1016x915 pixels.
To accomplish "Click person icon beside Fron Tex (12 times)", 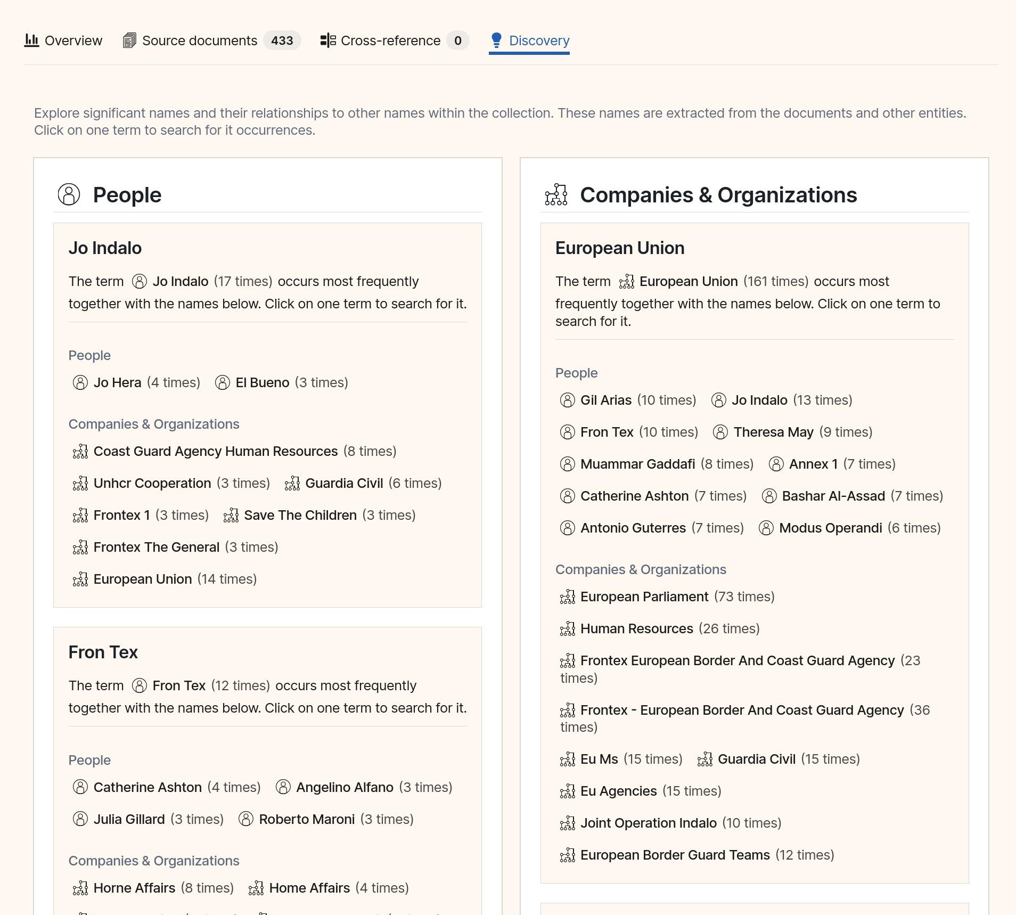I will 140,685.
